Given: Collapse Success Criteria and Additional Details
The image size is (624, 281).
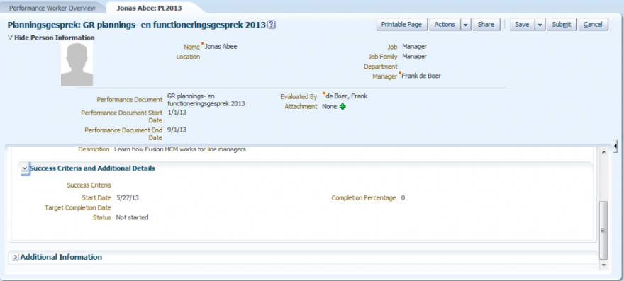Looking at the screenshot, I should pyautogui.click(x=25, y=168).
